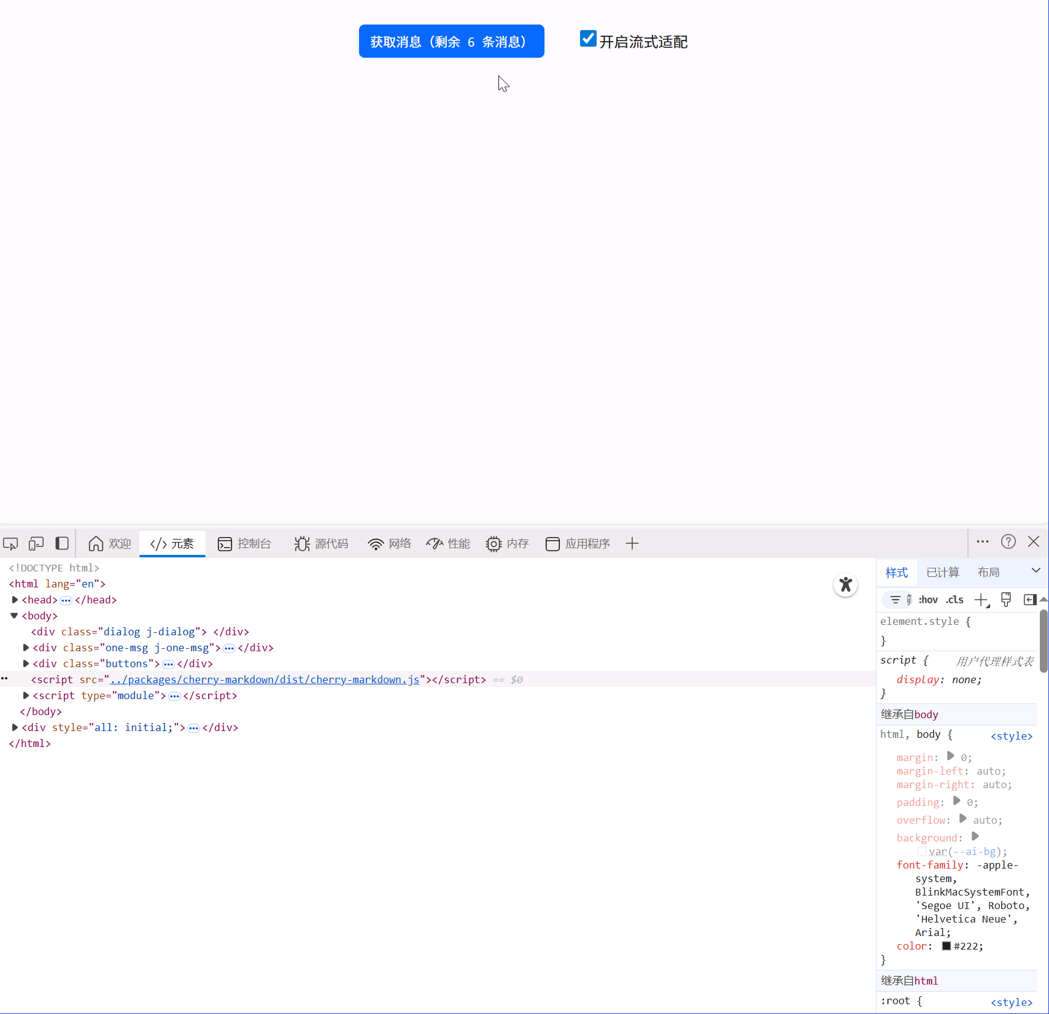The width and height of the screenshot is (1049, 1014).
Task: Click the paintbrush rendering emulation icon
Action: tap(1006, 600)
